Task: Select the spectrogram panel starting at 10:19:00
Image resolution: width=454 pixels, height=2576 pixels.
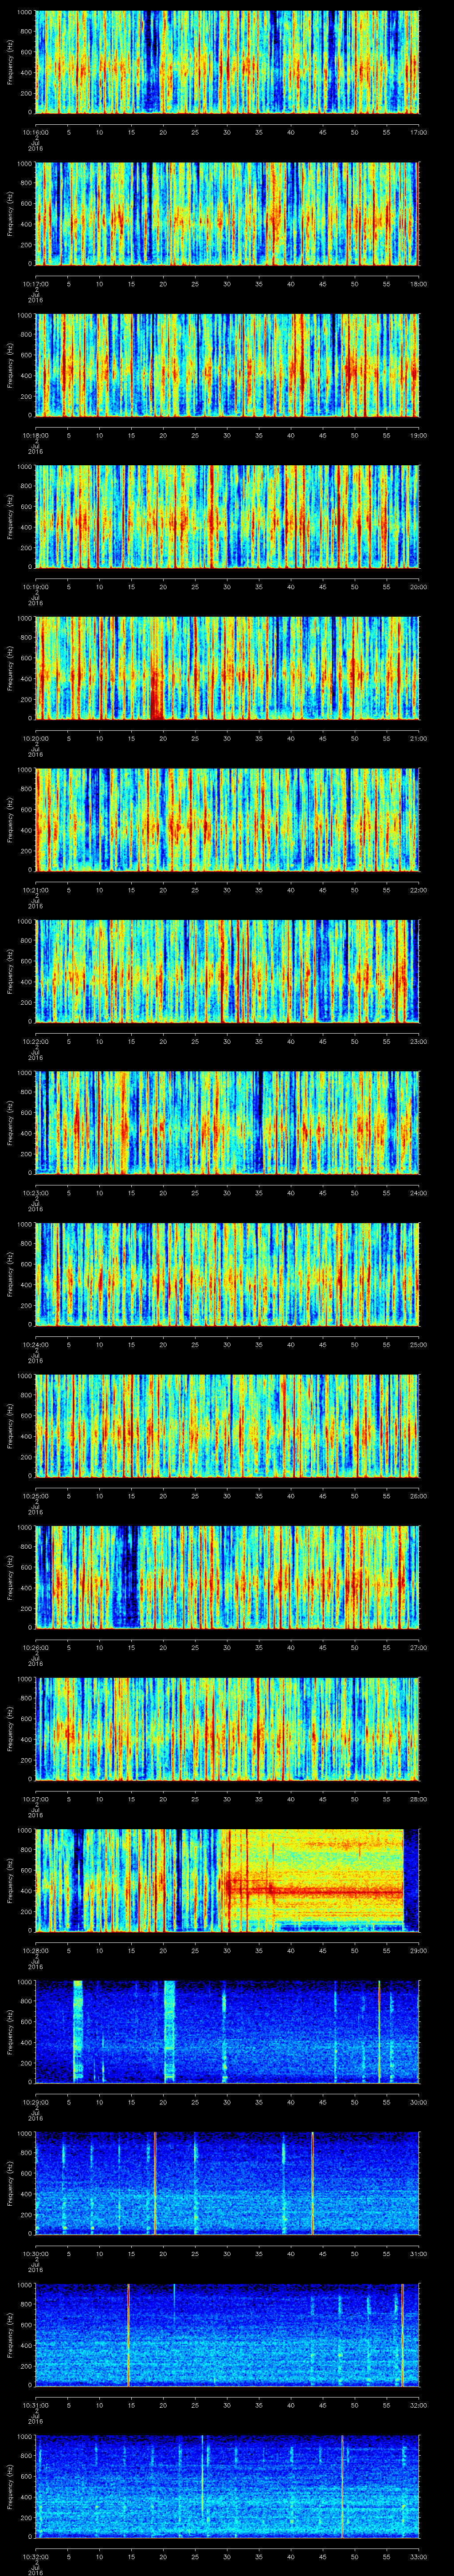Action: [x=227, y=516]
